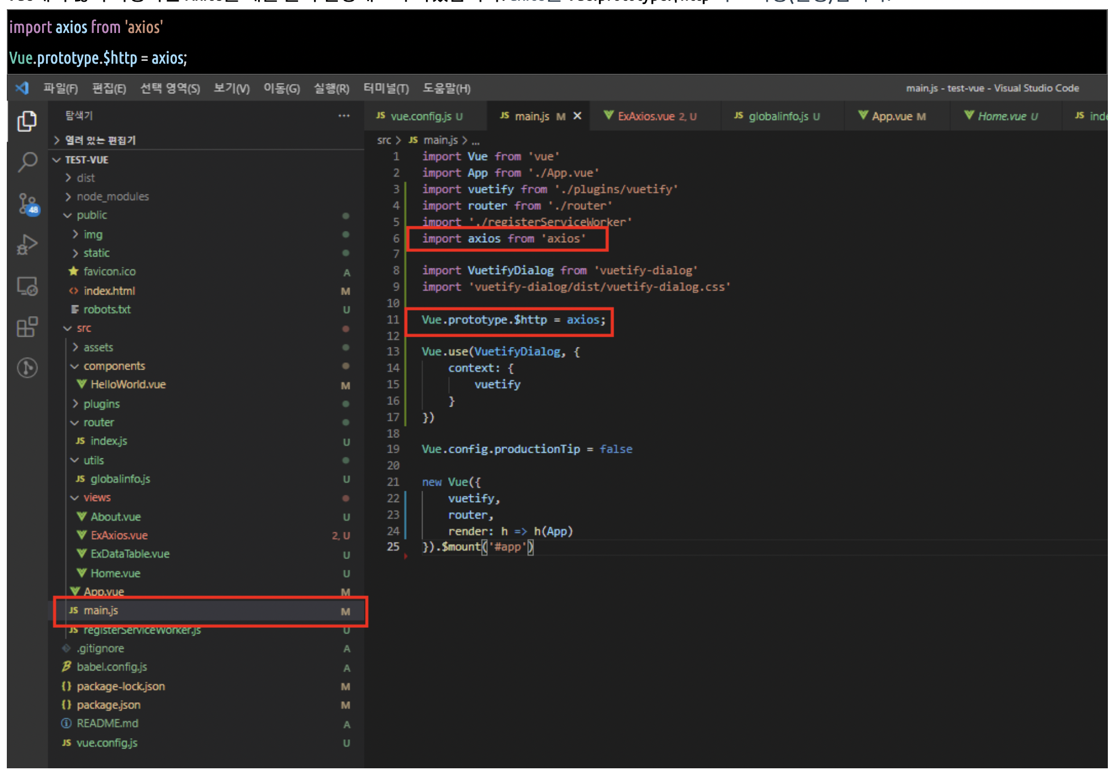Open the Explorer view in activity bar

pos(27,121)
